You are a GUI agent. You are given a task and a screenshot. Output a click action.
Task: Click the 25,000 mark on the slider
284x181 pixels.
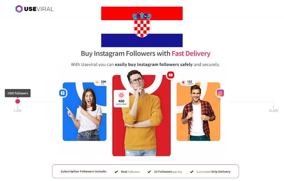click(273, 111)
